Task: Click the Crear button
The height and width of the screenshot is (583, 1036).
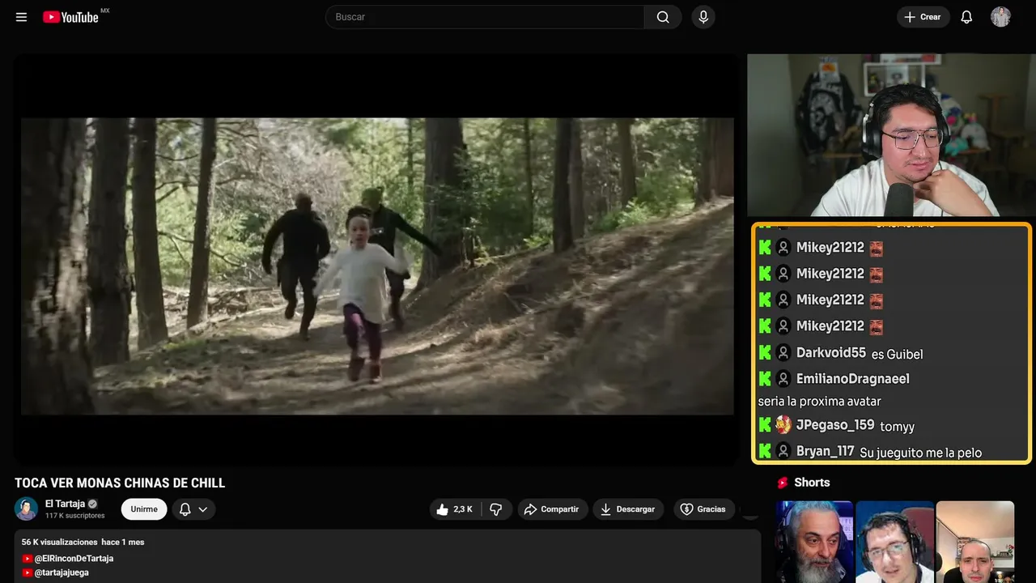Action: tap(923, 17)
